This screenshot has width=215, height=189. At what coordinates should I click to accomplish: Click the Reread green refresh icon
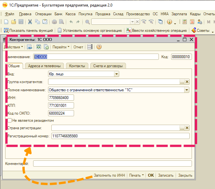tap(39, 47)
